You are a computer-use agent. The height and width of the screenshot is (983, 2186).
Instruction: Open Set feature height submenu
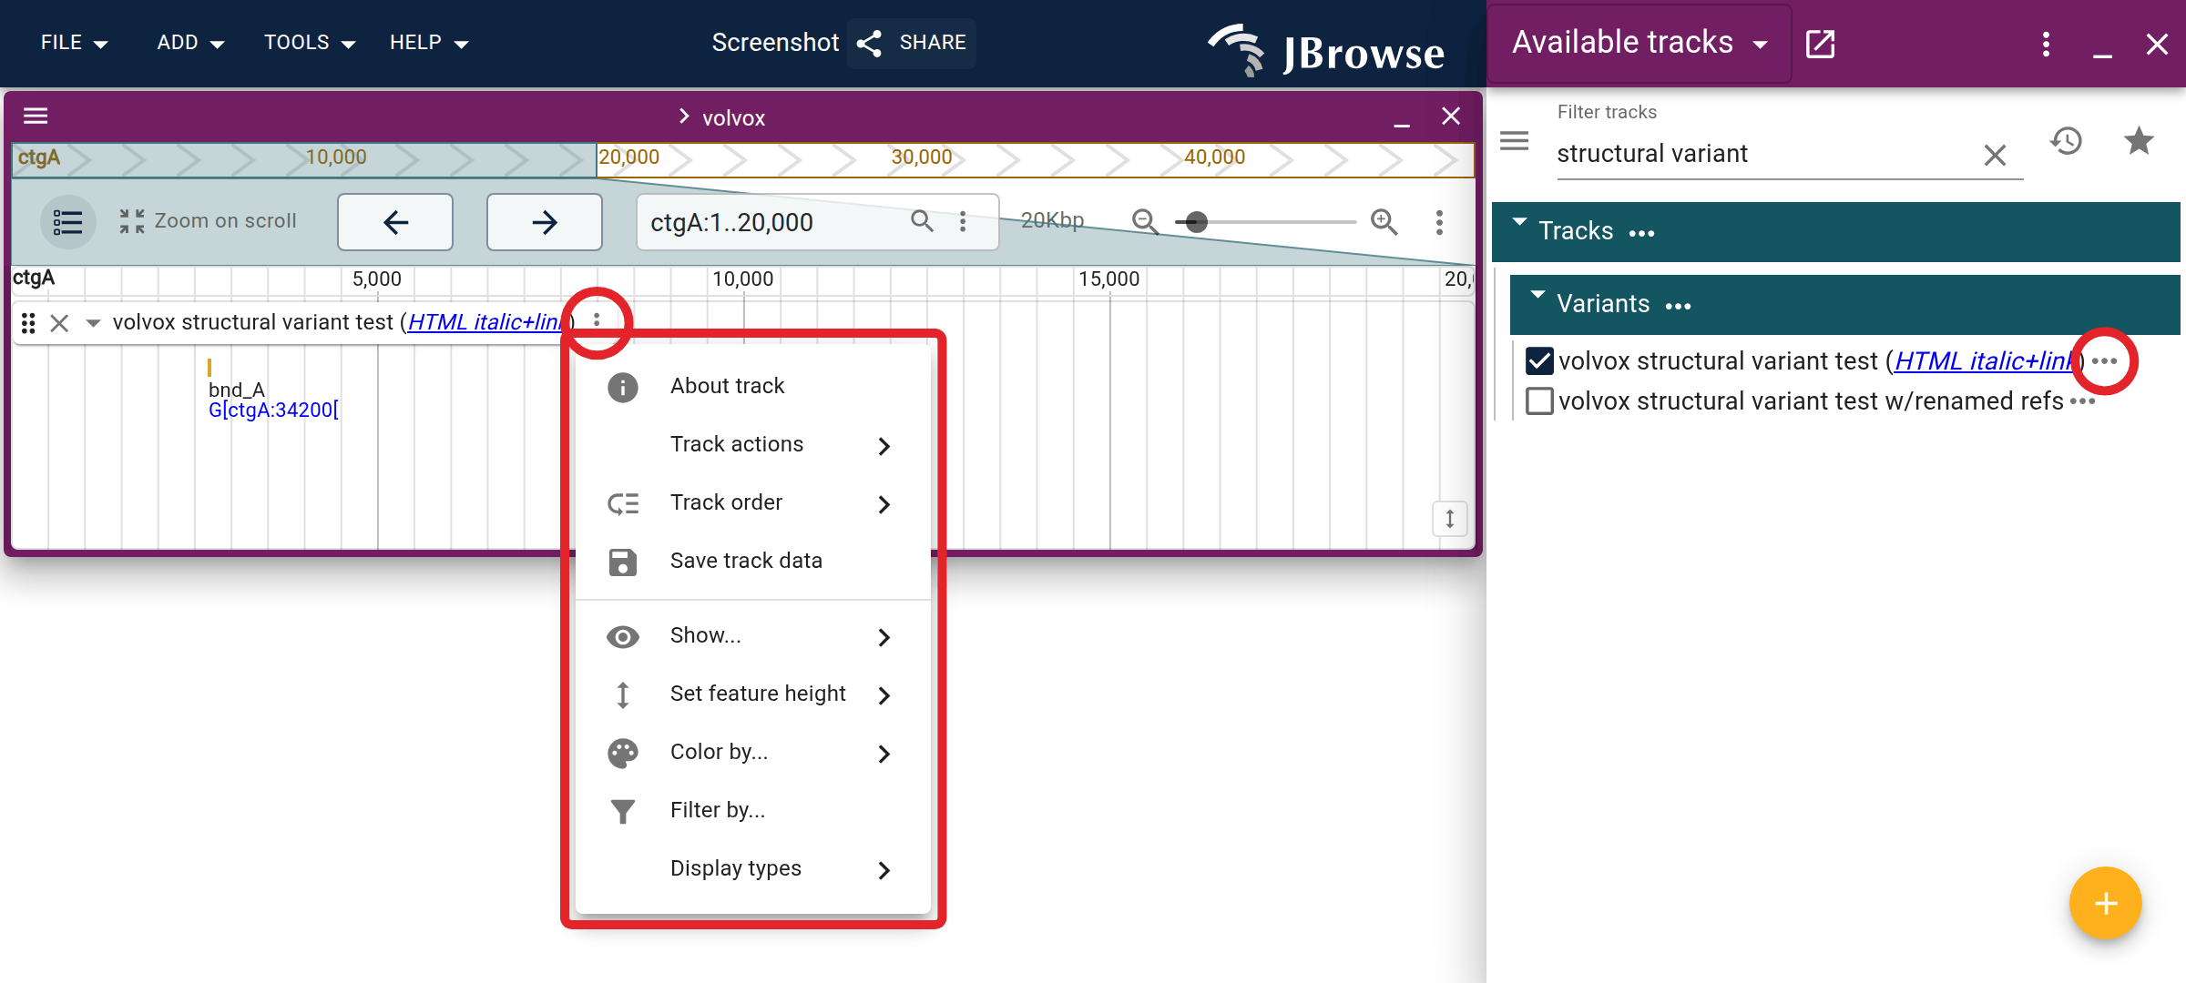click(x=753, y=694)
